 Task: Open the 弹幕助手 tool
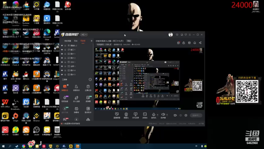(65, 88)
